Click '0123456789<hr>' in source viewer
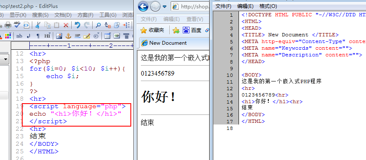The width and height of the screenshot is (366, 160). click(x=265, y=95)
